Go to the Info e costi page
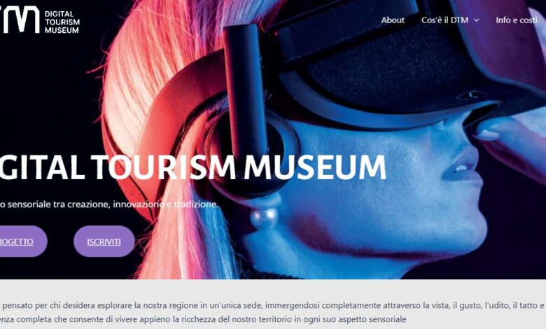The height and width of the screenshot is (329, 546). pyautogui.click(x=517, y=20)
